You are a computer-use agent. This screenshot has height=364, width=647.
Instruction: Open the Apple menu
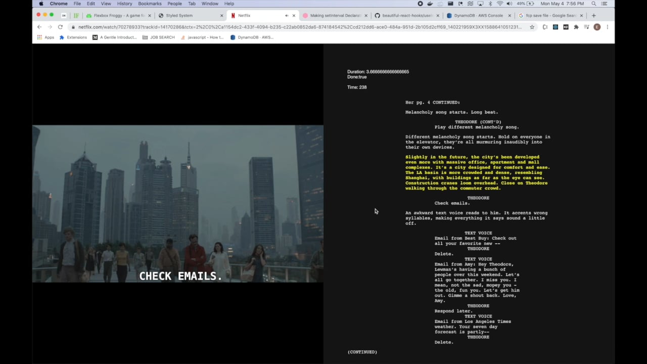coord(40,4)
